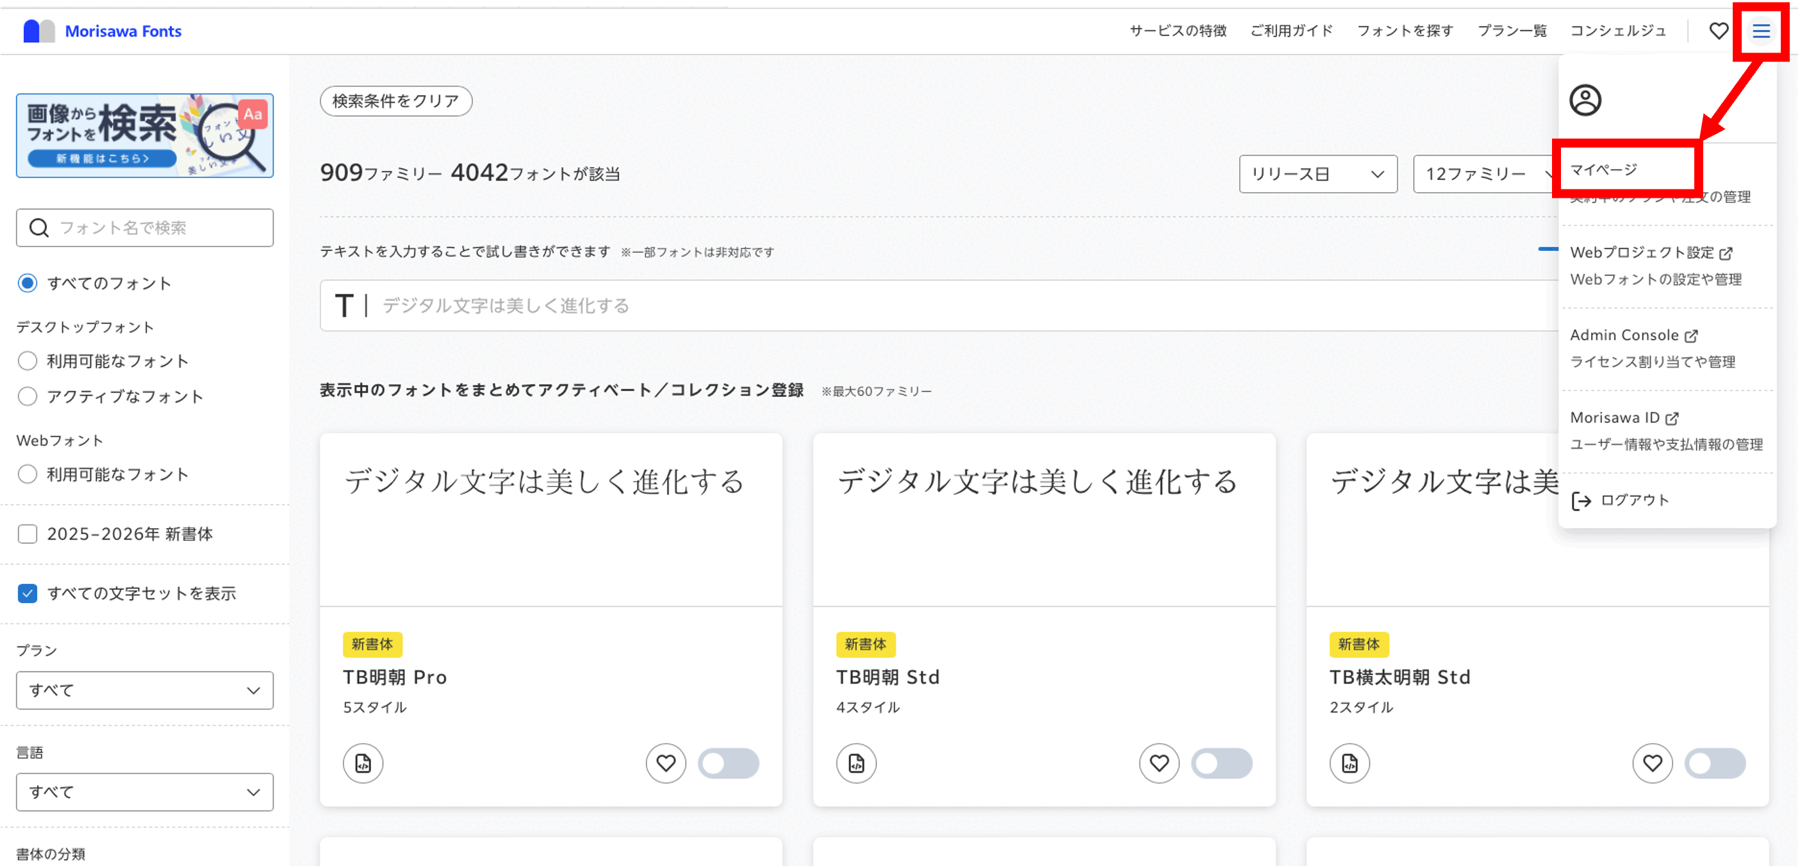Open the リリース日 sort dropdown

pos(1318,173)
